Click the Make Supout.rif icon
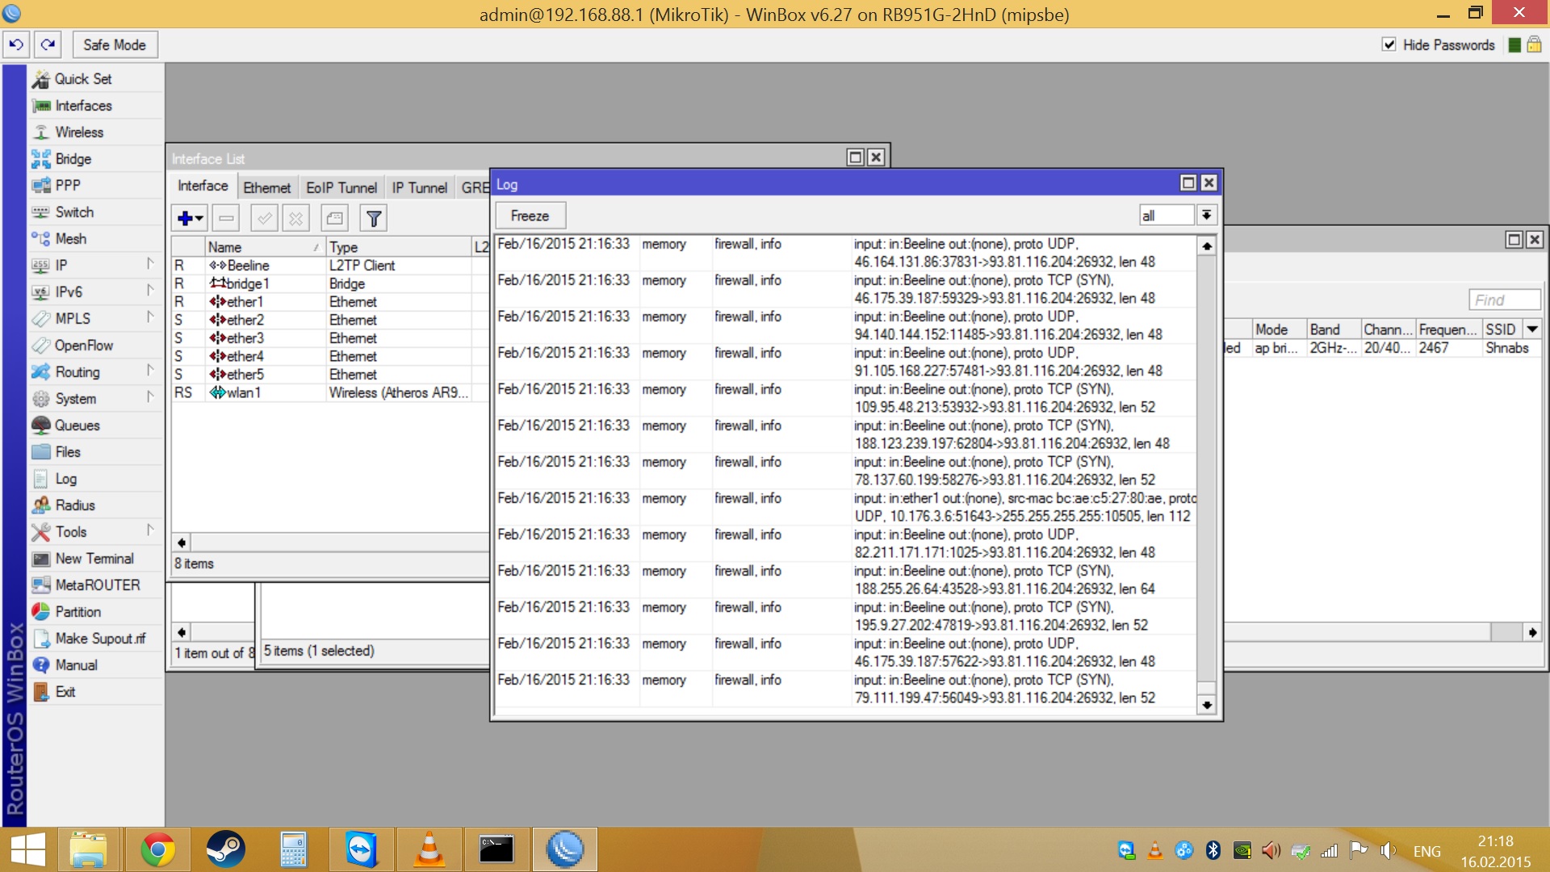 [x=41, y=639]
